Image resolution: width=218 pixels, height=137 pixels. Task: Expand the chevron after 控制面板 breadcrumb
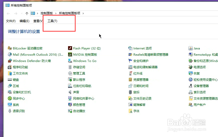point(56,13)
